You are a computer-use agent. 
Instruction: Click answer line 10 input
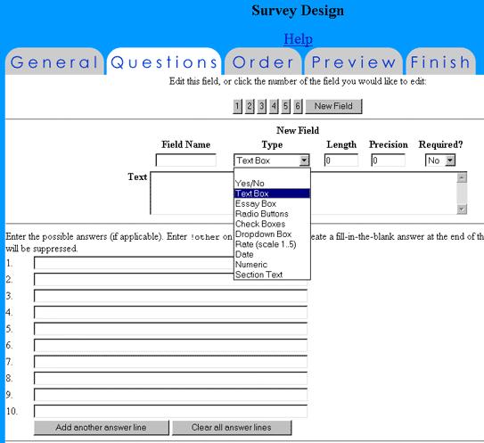coord(171,411)
